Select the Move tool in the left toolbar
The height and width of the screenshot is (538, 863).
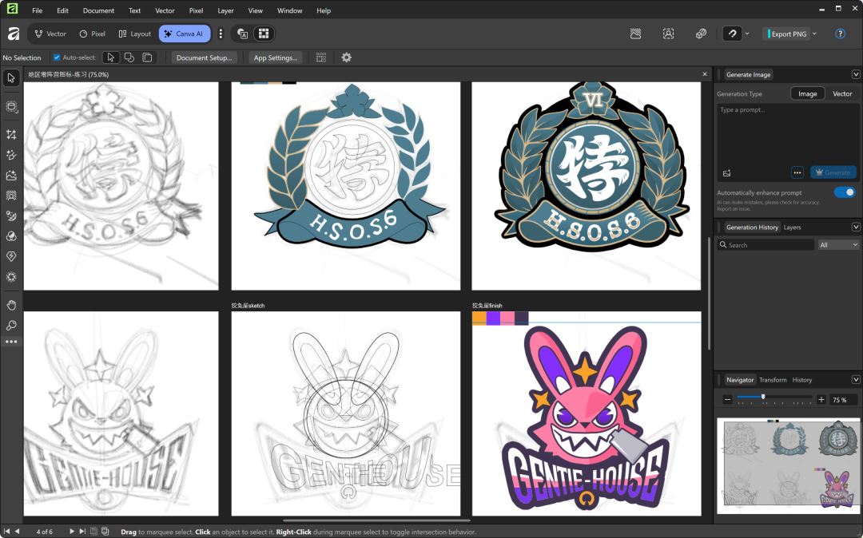(x=11, y=78)
